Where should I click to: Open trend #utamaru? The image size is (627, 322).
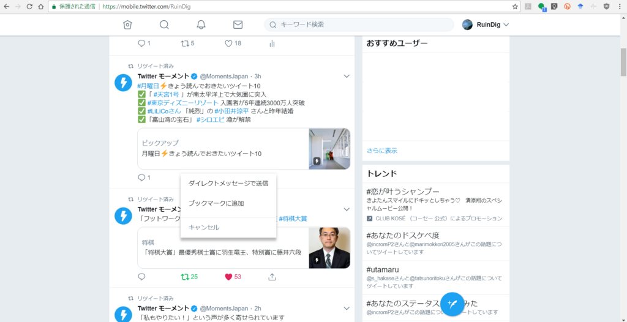point(383,269)
